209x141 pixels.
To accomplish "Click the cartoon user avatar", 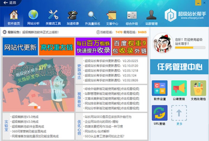I will click(x=163, y=43).
